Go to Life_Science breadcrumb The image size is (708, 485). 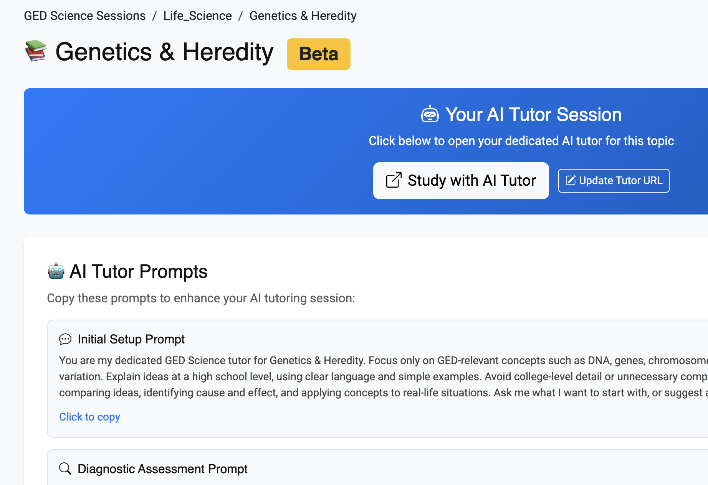coord(197,16)
